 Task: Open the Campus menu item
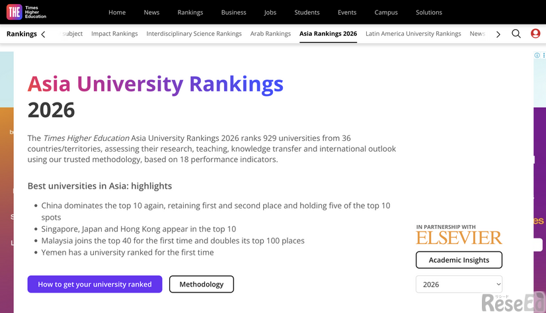click(386, 13)
